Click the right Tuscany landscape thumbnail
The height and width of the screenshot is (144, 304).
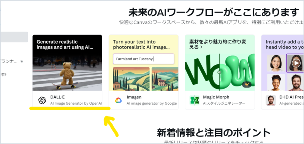tap(165, 79)
